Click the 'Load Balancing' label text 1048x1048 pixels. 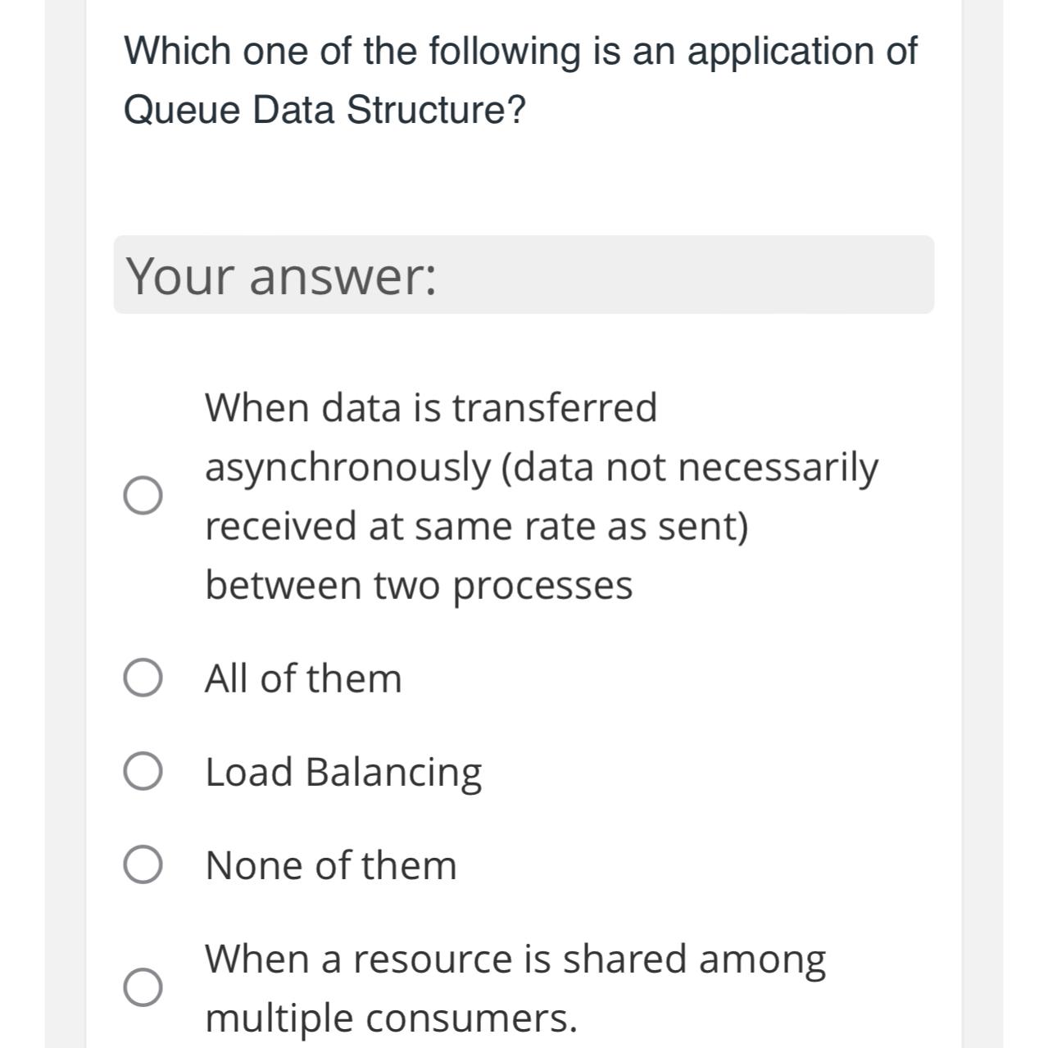343,773
